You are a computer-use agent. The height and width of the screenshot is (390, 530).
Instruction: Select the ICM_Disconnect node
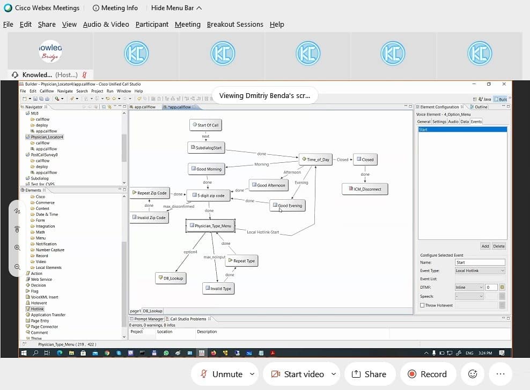(365, 189)
